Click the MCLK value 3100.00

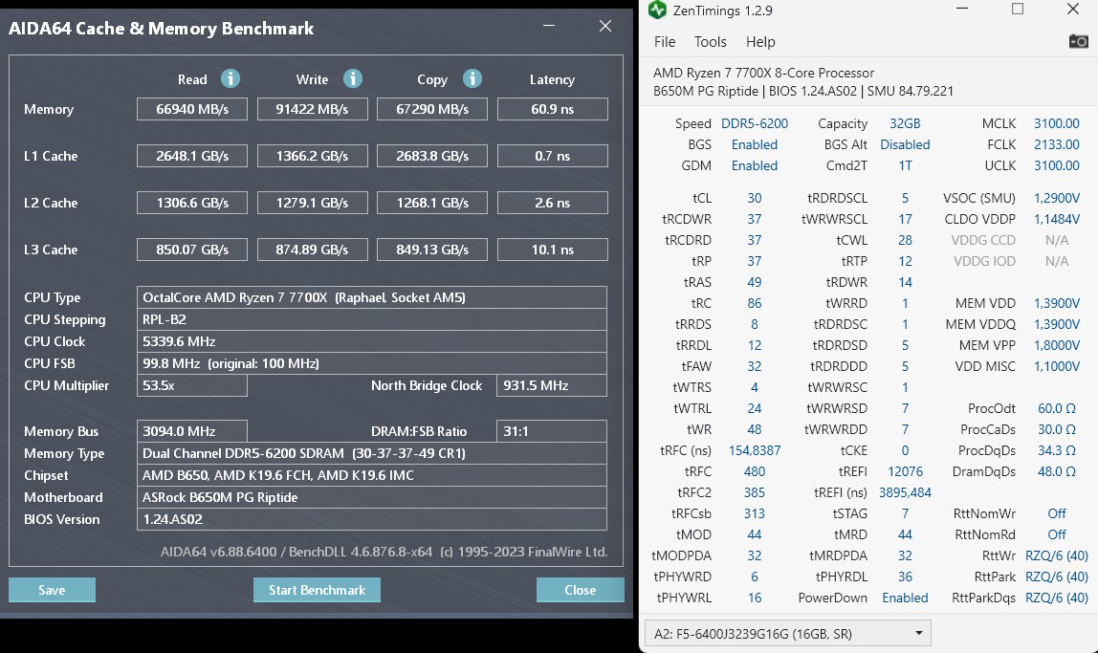(1057, 123)
